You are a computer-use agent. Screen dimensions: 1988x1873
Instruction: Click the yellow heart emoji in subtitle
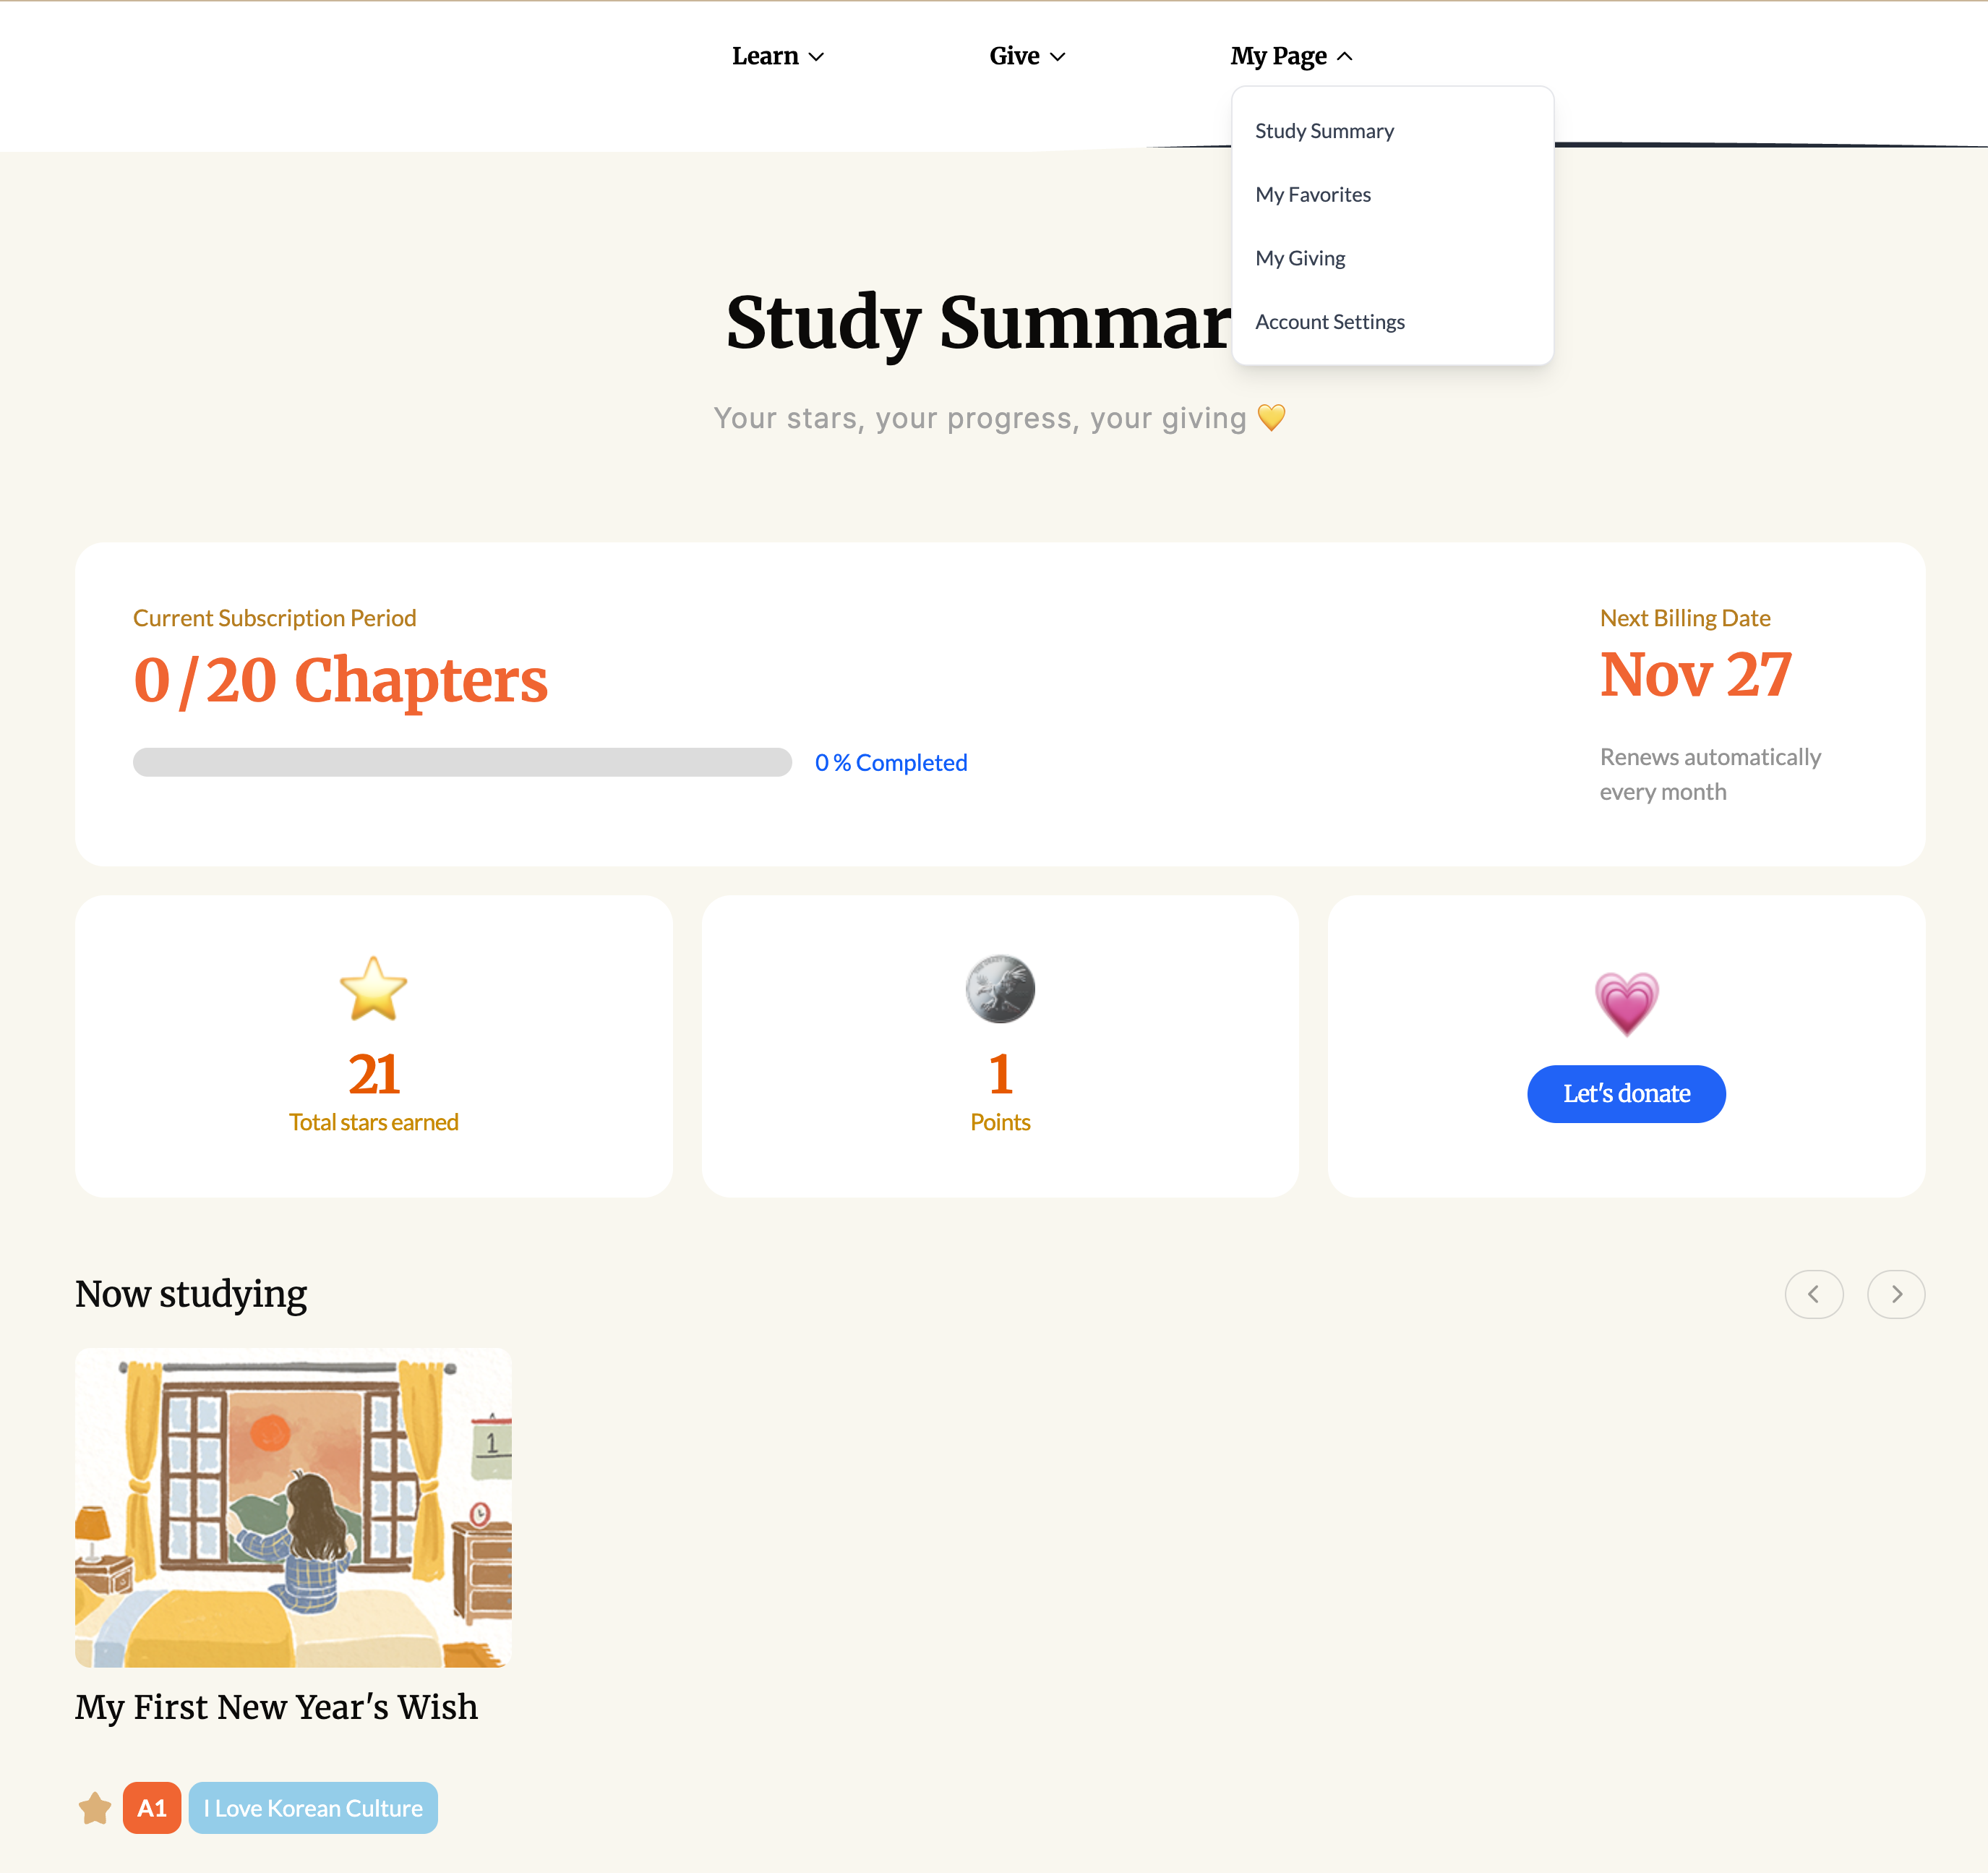click(x=1271, y=417)
